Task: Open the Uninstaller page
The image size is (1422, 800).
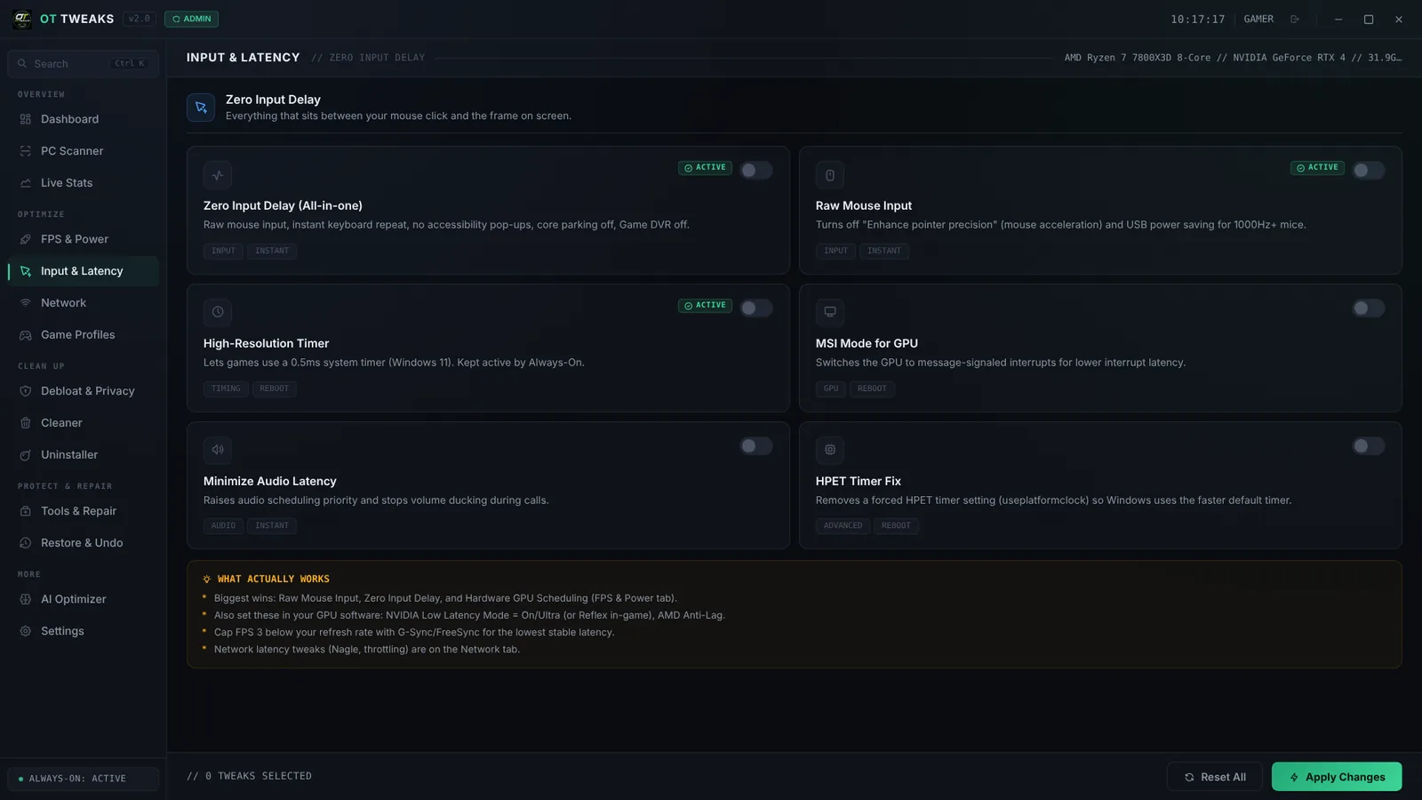Action: [x=84, y=455]
